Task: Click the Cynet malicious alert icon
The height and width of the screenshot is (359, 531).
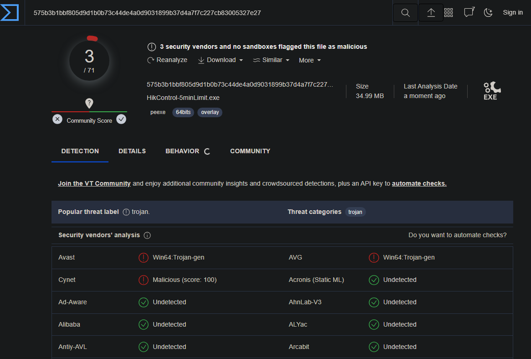Action: 144,280
